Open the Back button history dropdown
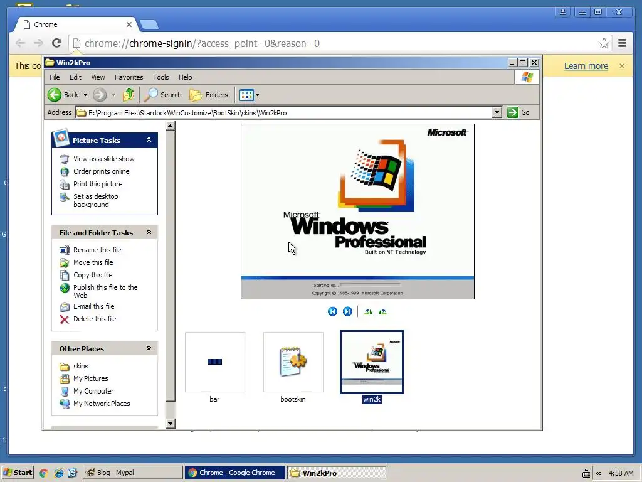 click(85, 95)
